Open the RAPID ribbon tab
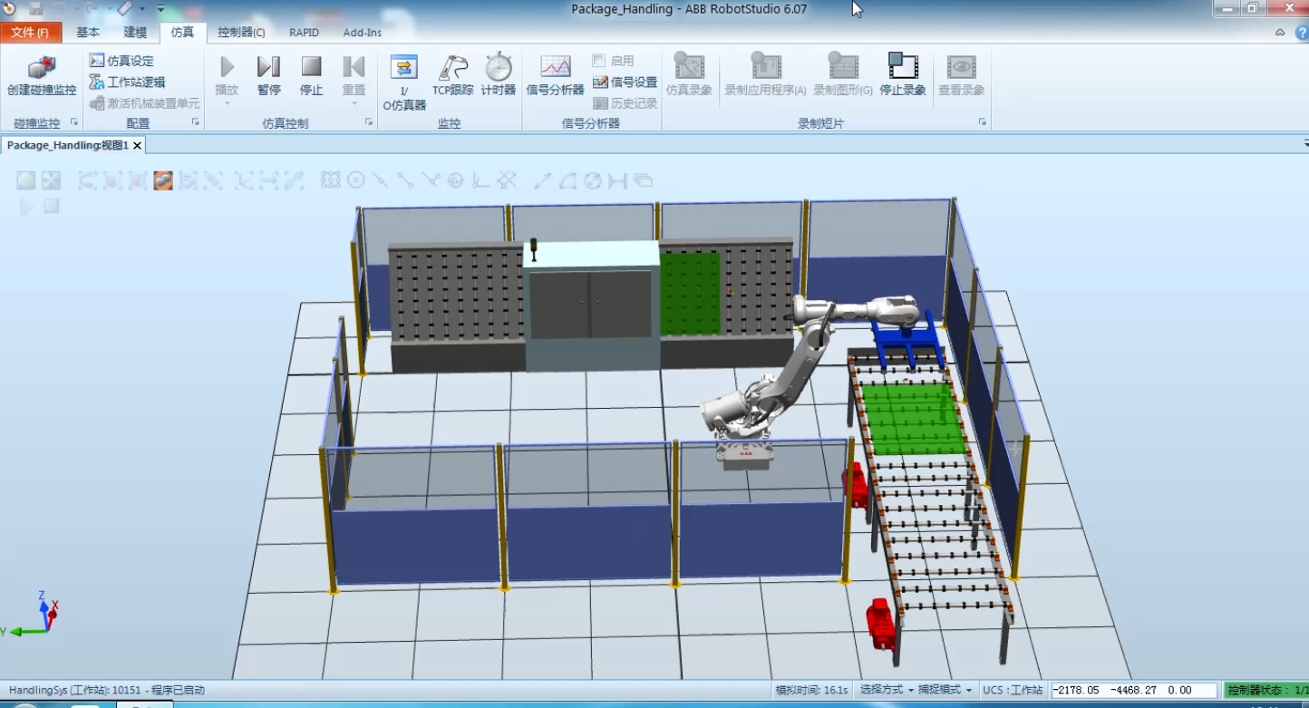The image size is (1309, 708). [x=305, y=33]
